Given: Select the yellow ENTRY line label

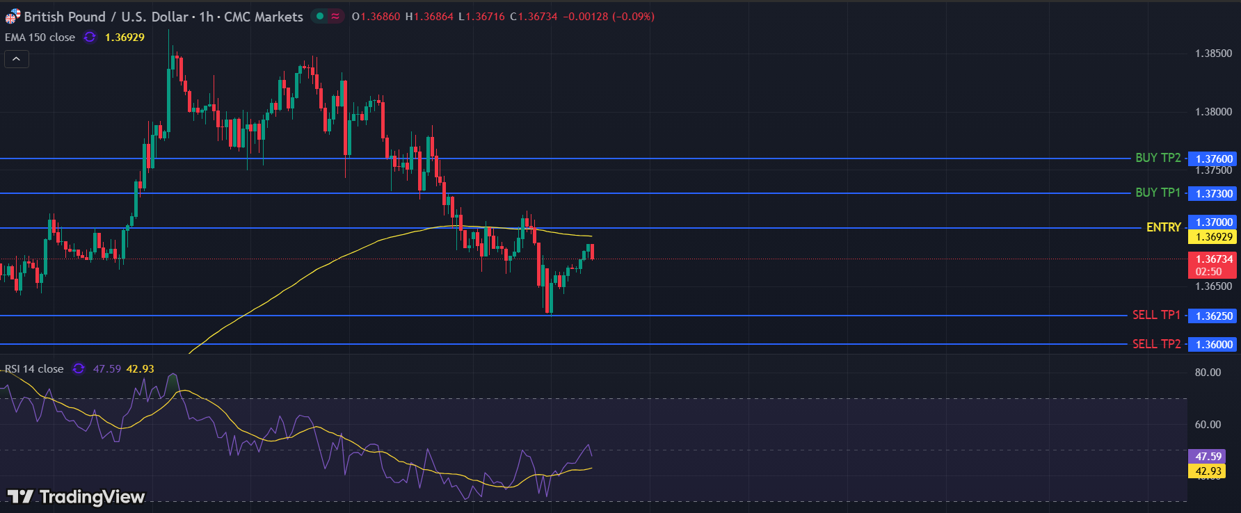Looking at the screenshot, I should pyautogui.click(x=1163, y=227).
